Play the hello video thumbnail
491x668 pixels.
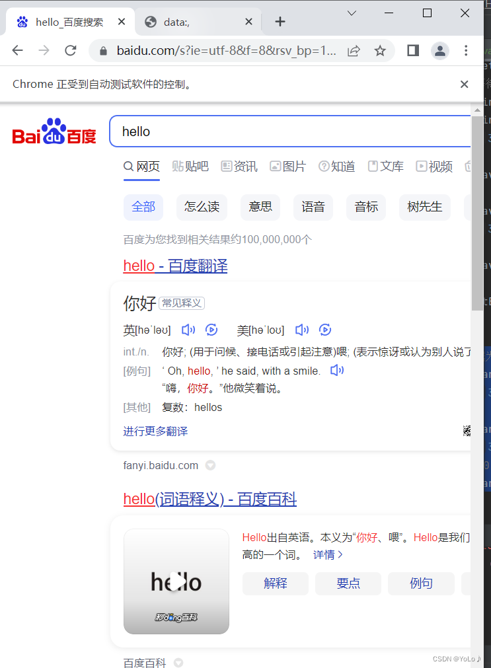click(x=176, y=581)
